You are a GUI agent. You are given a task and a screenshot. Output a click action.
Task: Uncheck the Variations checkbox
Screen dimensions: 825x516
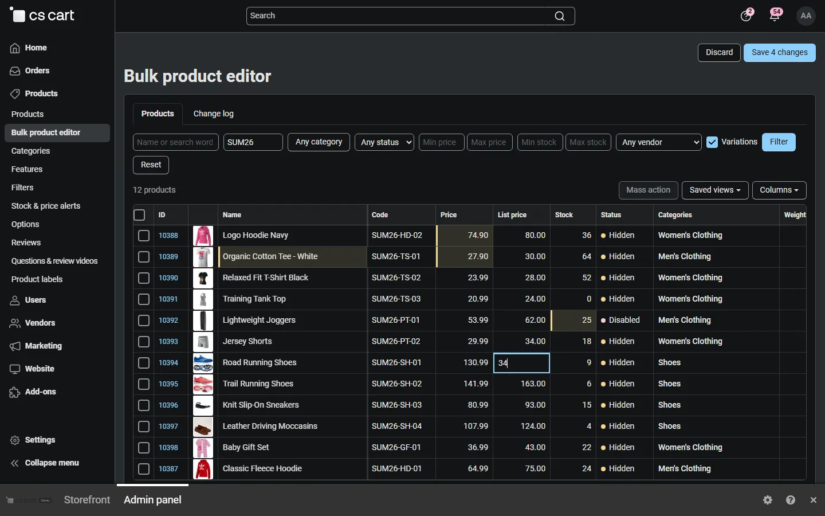coord(713,142)
